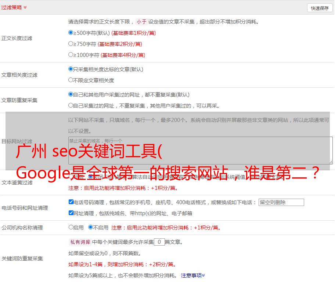
Task: Click the 文章防重复采集 row label
Action: (19, 100)
